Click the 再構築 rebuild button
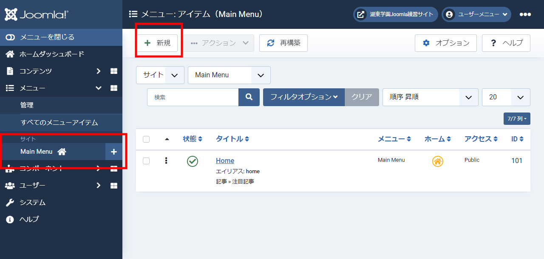Viewport: 544px width, 259px height. [283, 43]
